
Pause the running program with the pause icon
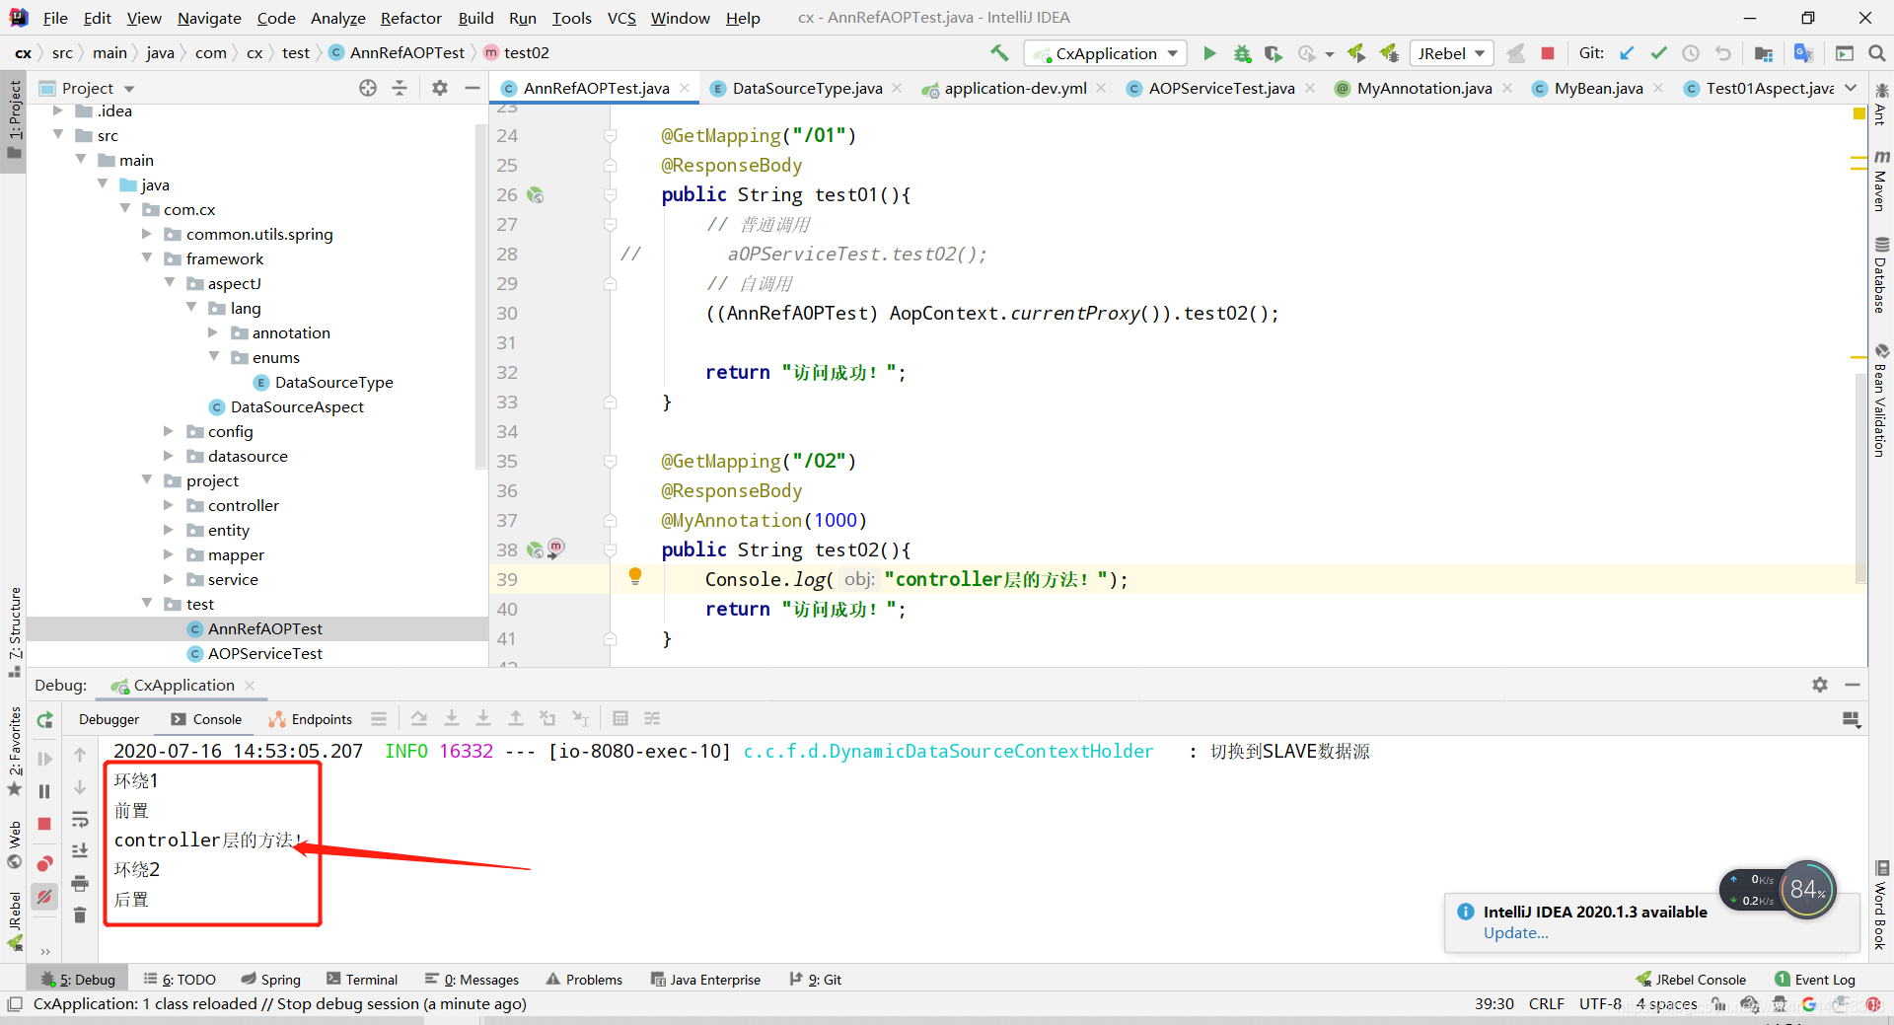[44, 790]
